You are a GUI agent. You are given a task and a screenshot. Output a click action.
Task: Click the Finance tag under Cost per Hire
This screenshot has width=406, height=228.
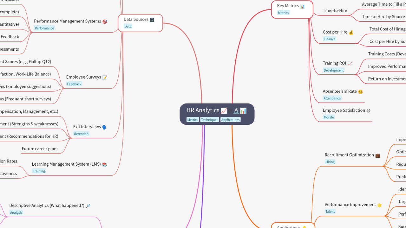329,39
